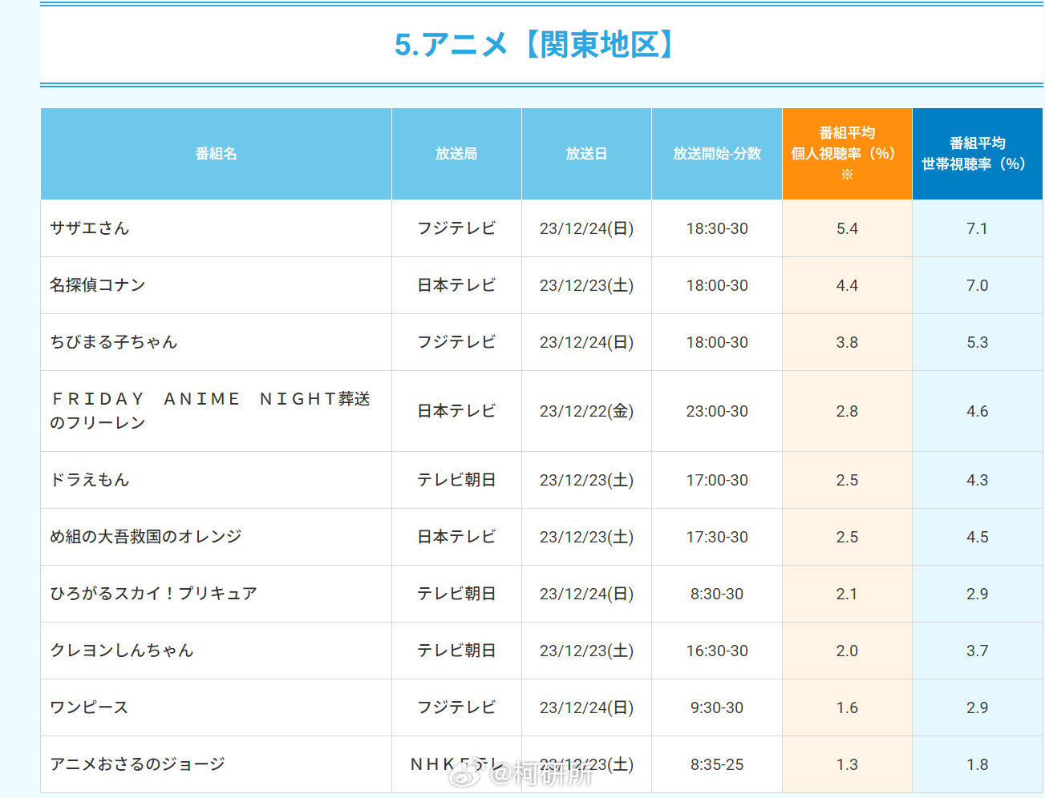Click テレビ朝日 in the クレヨンしんちゃん row
This screenshot has width=1045, height=798.
point(456,651)
